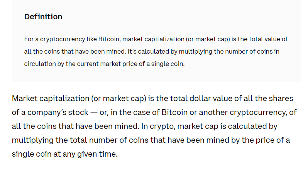The height and width of the screenshot is (169, 308).
Task: Click "total value of" ending the first definition line
Action: coord(268,39)
